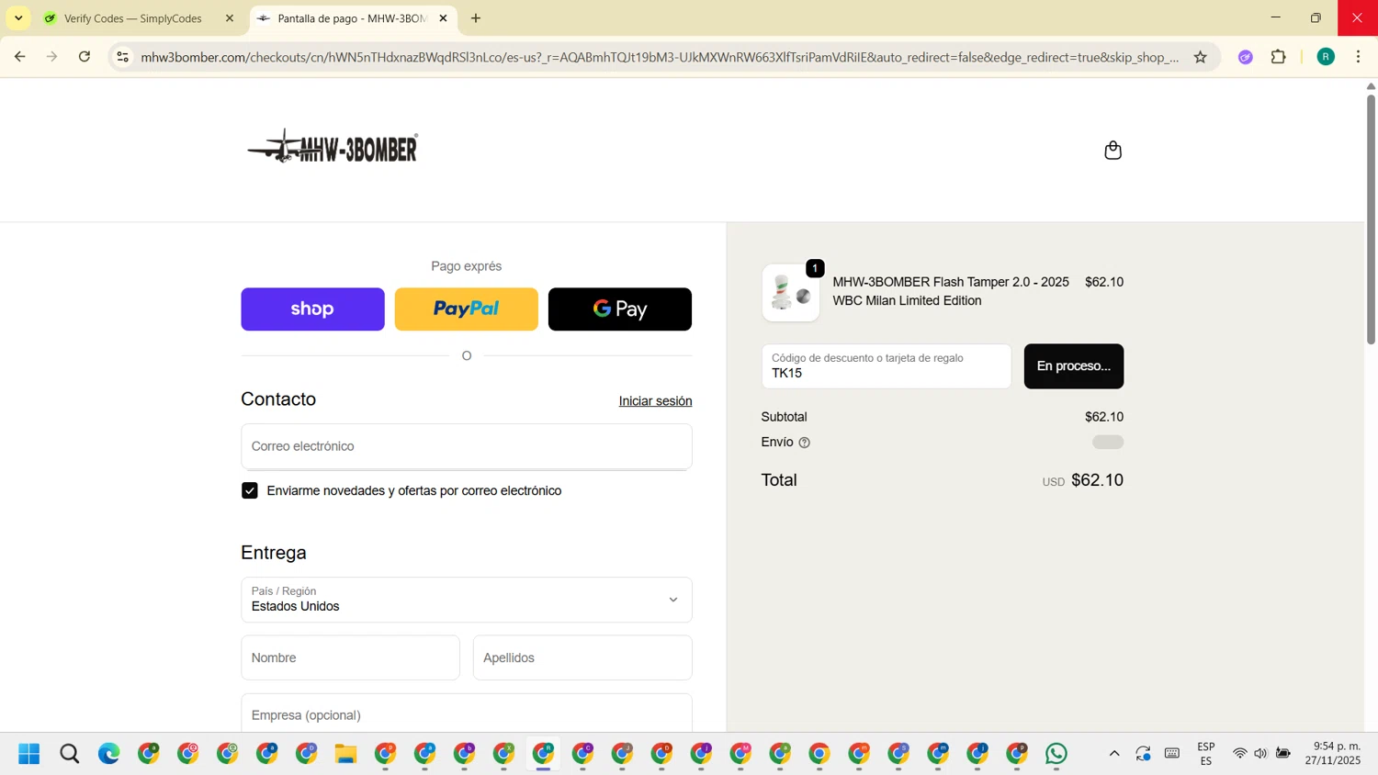
Task: Click the browser address bar URL
Action: (x=660, y=57)
